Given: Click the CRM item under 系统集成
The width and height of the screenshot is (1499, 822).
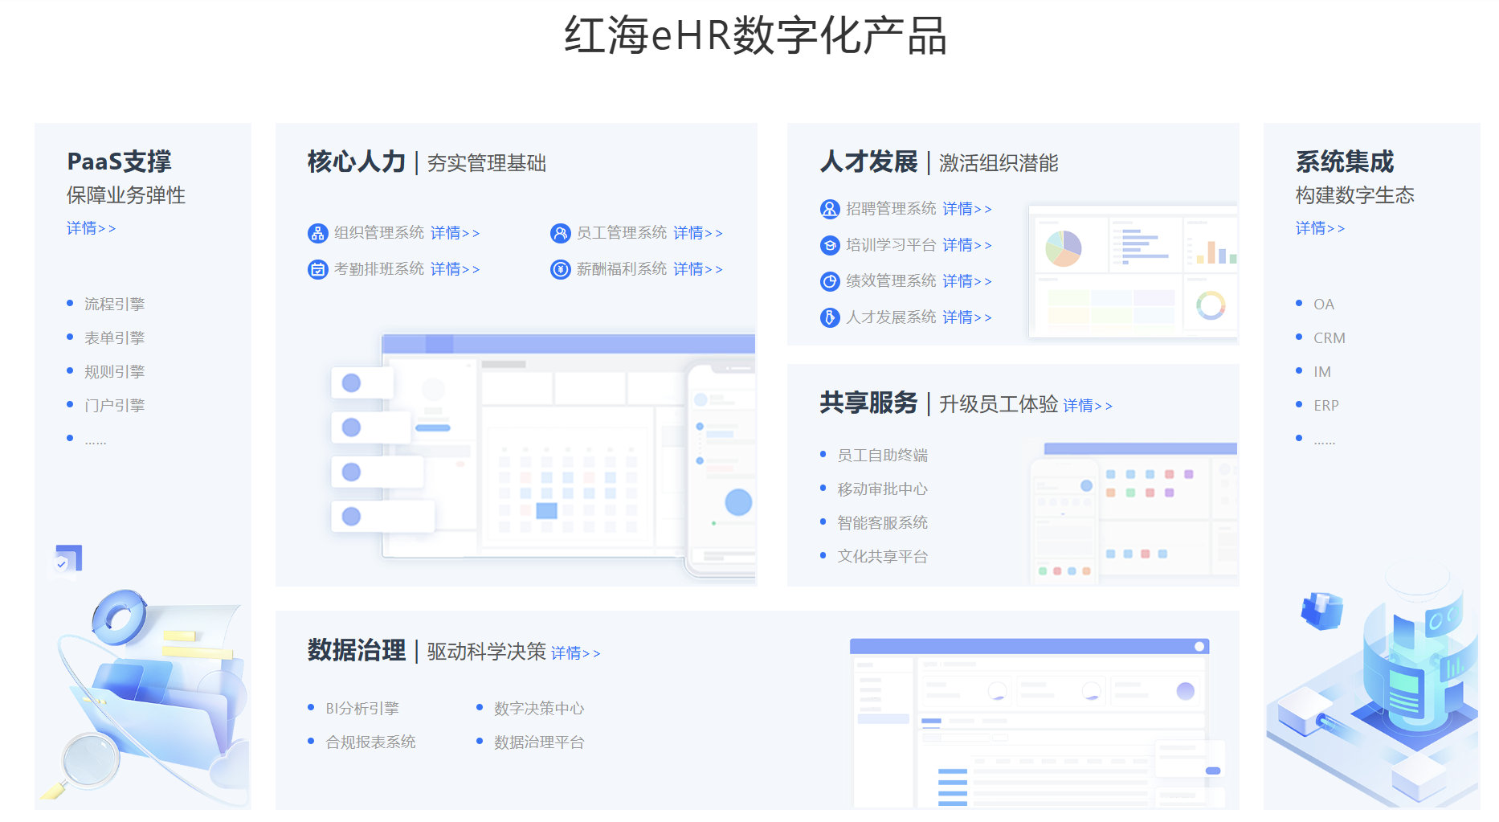Looking at the screenshot, I should pyautogui.click(x=1329, y=337).
